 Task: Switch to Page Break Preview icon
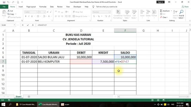[x=164, y=100]
